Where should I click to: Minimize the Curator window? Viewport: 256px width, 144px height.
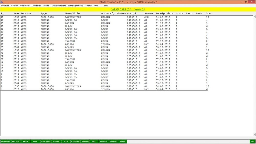(242, 2)
